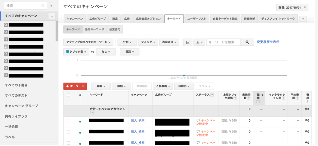This screenshot has width=318, height=146.
Task: Click the help icon beside ステータス header
Action: [x=212, y=95]
